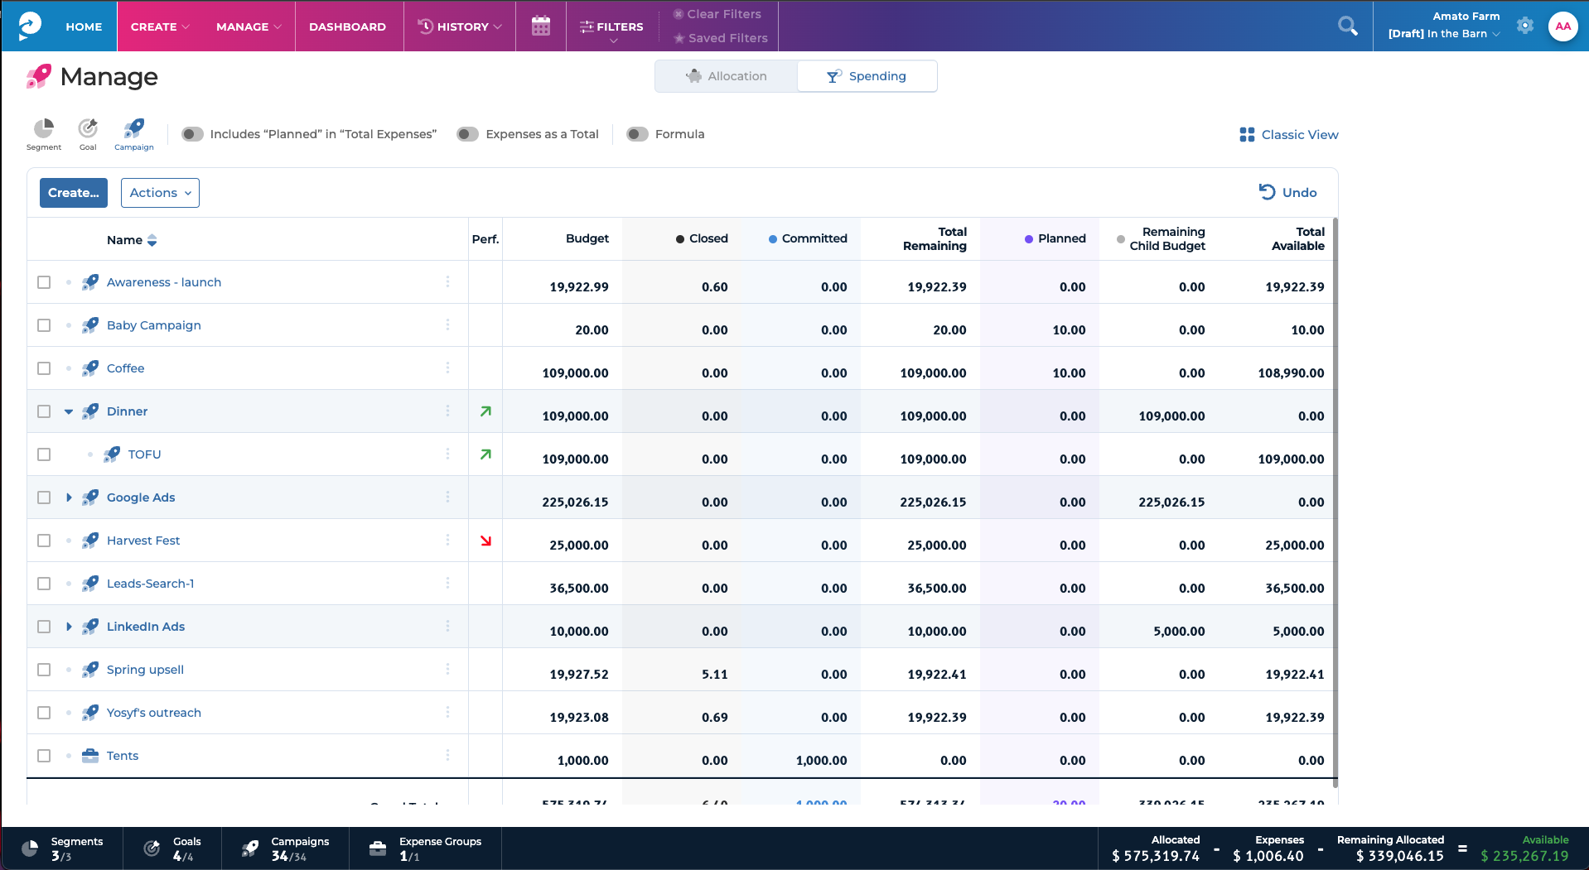This screenshot has height=870, width=1589.
Task: Open the search magnifier icon
Action: (x=1348, y=26)
